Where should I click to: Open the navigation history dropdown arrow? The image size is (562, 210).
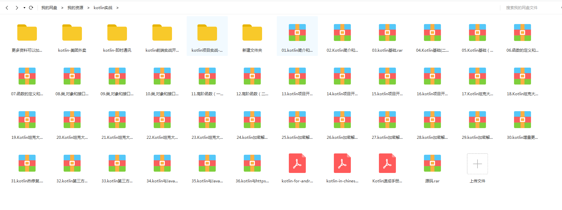pyautogui.click(x=24, y=8)
